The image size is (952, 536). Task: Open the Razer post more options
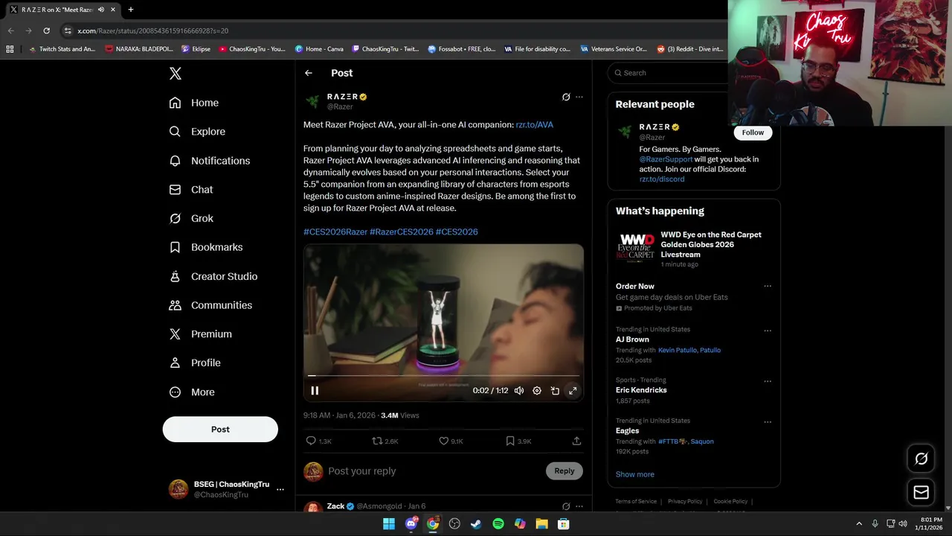[579, 97]
